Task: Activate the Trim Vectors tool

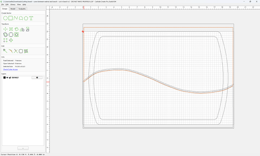Action: [16, 51]
